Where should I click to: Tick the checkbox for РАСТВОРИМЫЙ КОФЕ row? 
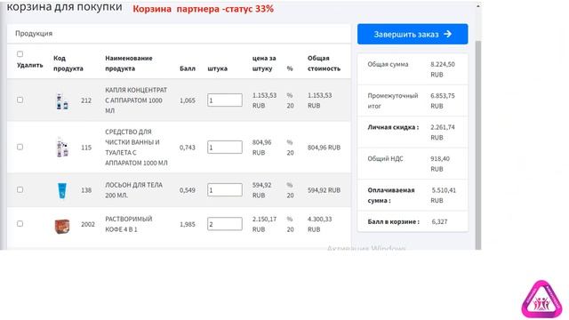coord(20,223)
